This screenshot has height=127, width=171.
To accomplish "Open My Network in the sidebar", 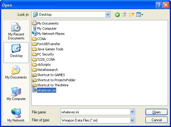I will click(x=16, y=115).
